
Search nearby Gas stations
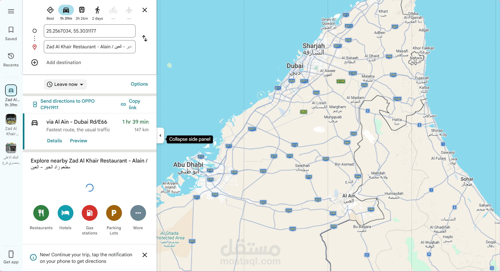coord(90,213)
